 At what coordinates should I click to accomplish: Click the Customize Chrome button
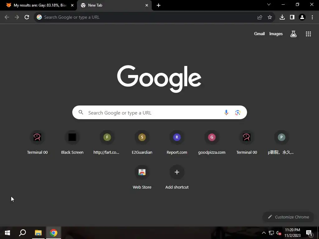[x=288, y=217]
